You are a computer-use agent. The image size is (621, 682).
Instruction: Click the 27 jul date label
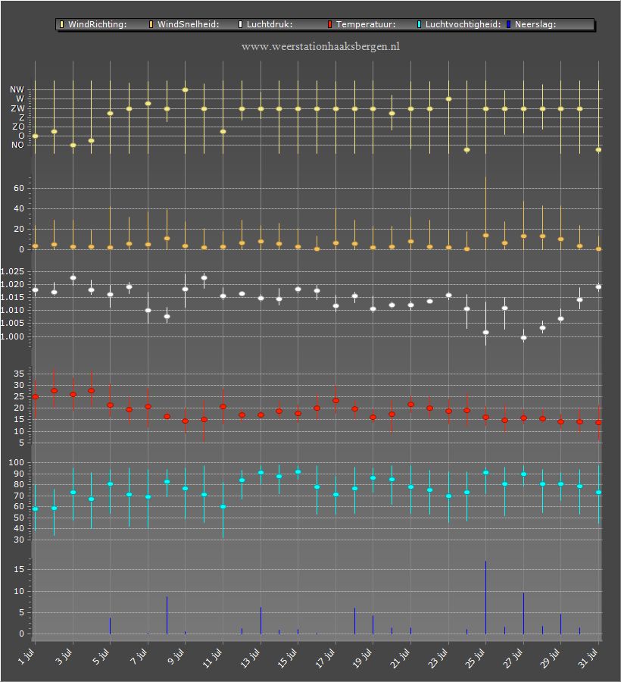(x=513, y=658)
